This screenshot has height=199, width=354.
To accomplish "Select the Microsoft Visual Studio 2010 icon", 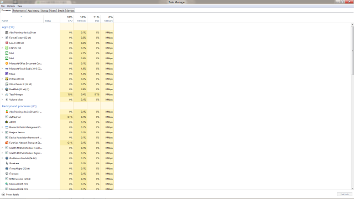I will point(7,69).
